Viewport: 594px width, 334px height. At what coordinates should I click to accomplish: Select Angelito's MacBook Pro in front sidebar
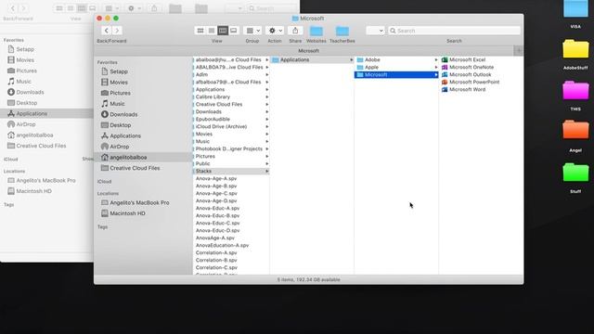tap(142, 202)
